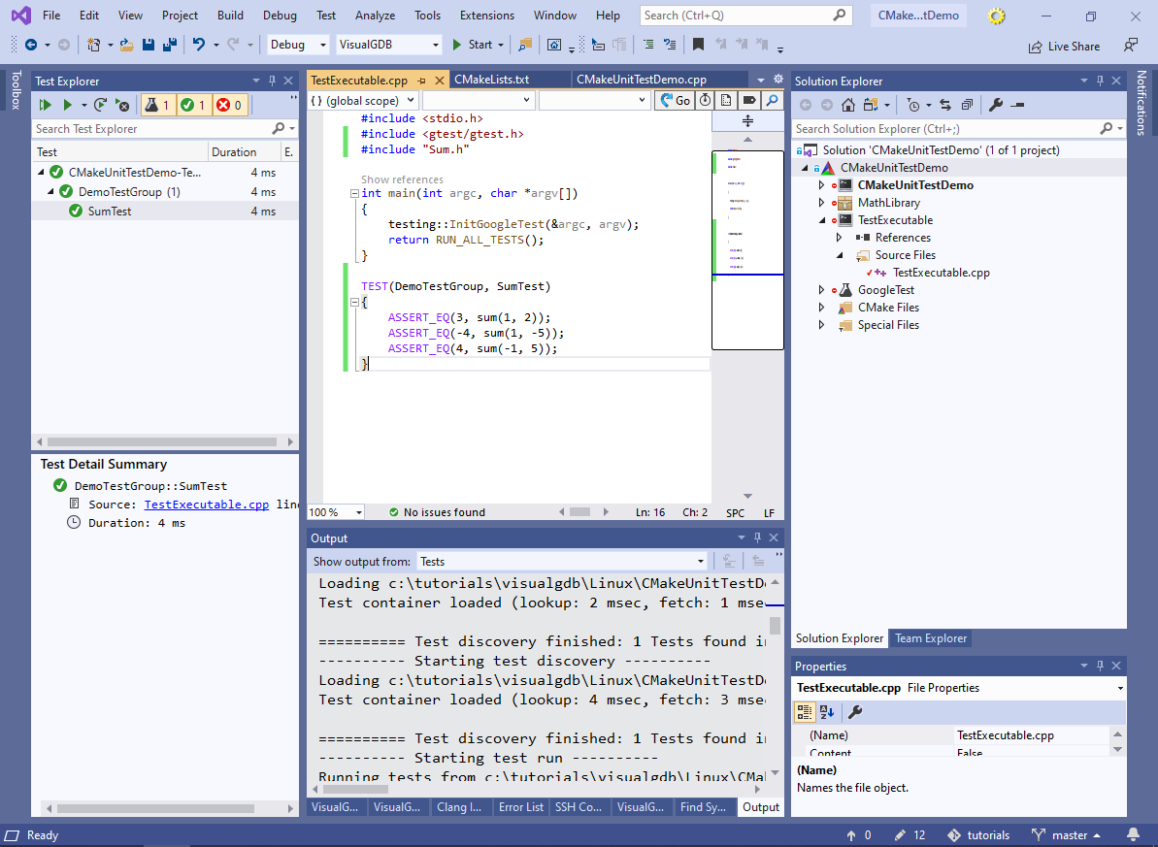Click the Preview Selected Items icon in Solution Explorer
This screenshot has width=1158, height=847.
(x=1017, y=105)
